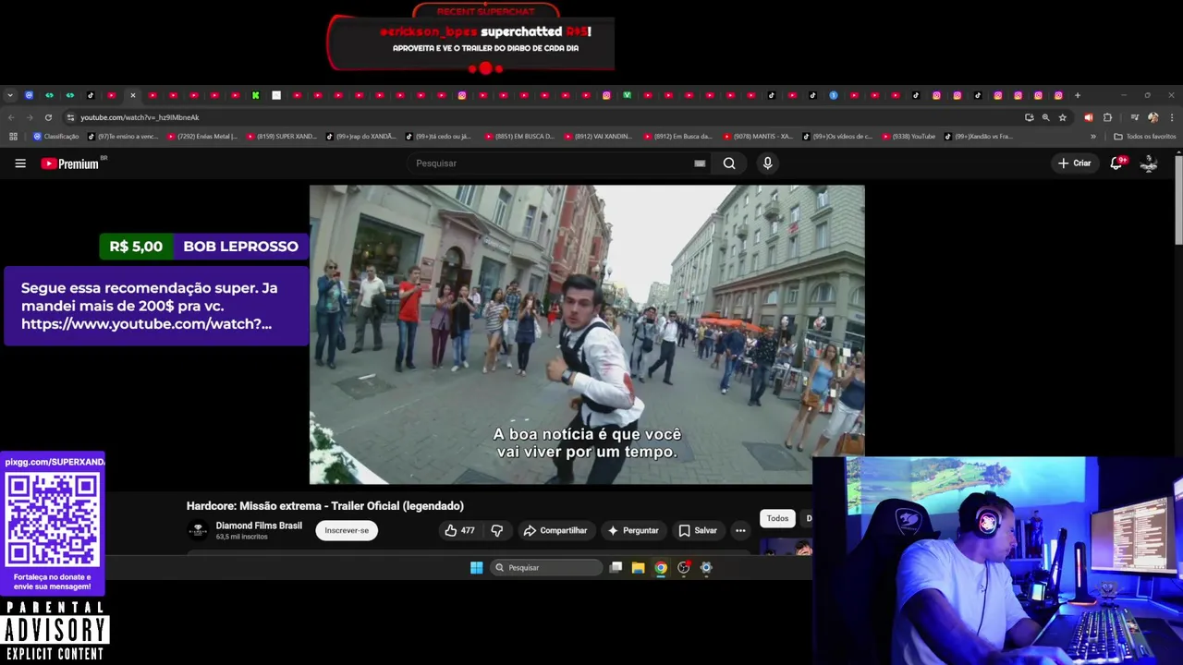
Task: Click the Chrome icon on the taskbar
Action: coord(661,568)
